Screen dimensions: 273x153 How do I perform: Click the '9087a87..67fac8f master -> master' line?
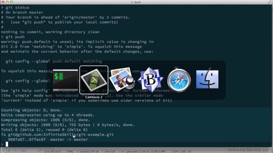click(48, 139)
